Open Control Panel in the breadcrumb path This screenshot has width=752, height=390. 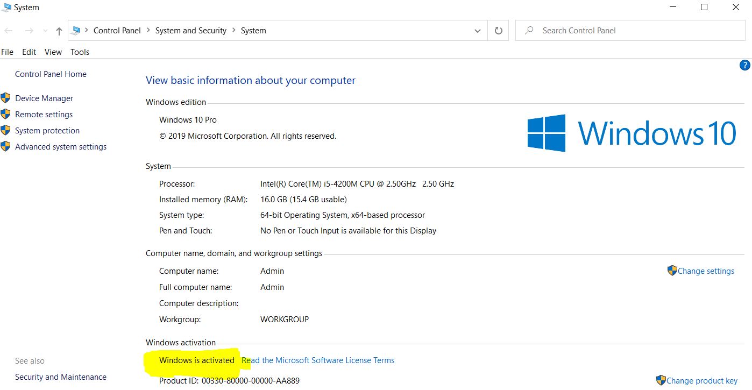(x=117, y=31)
